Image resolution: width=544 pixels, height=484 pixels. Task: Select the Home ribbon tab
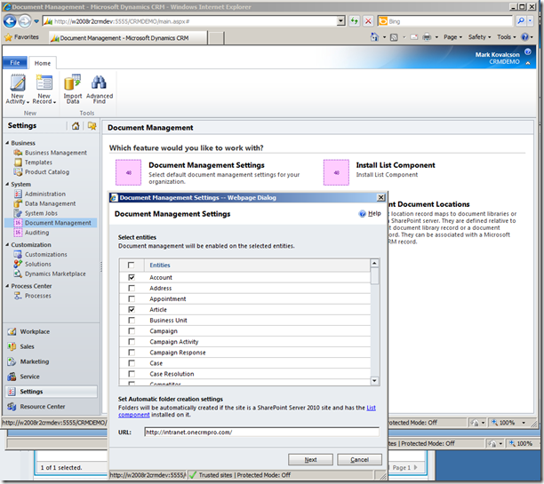pos(43,63)
